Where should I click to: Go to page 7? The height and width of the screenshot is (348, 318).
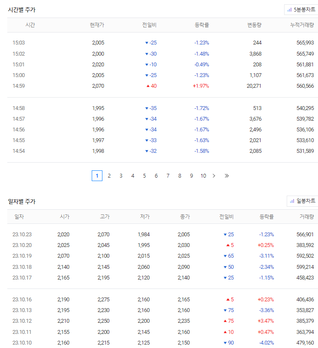pyautogui.click(x=168, y=176)
